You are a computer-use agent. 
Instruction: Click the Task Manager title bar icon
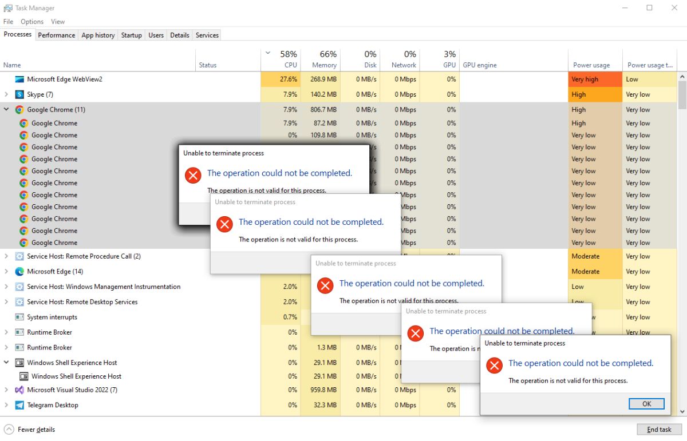click(8, 8)
